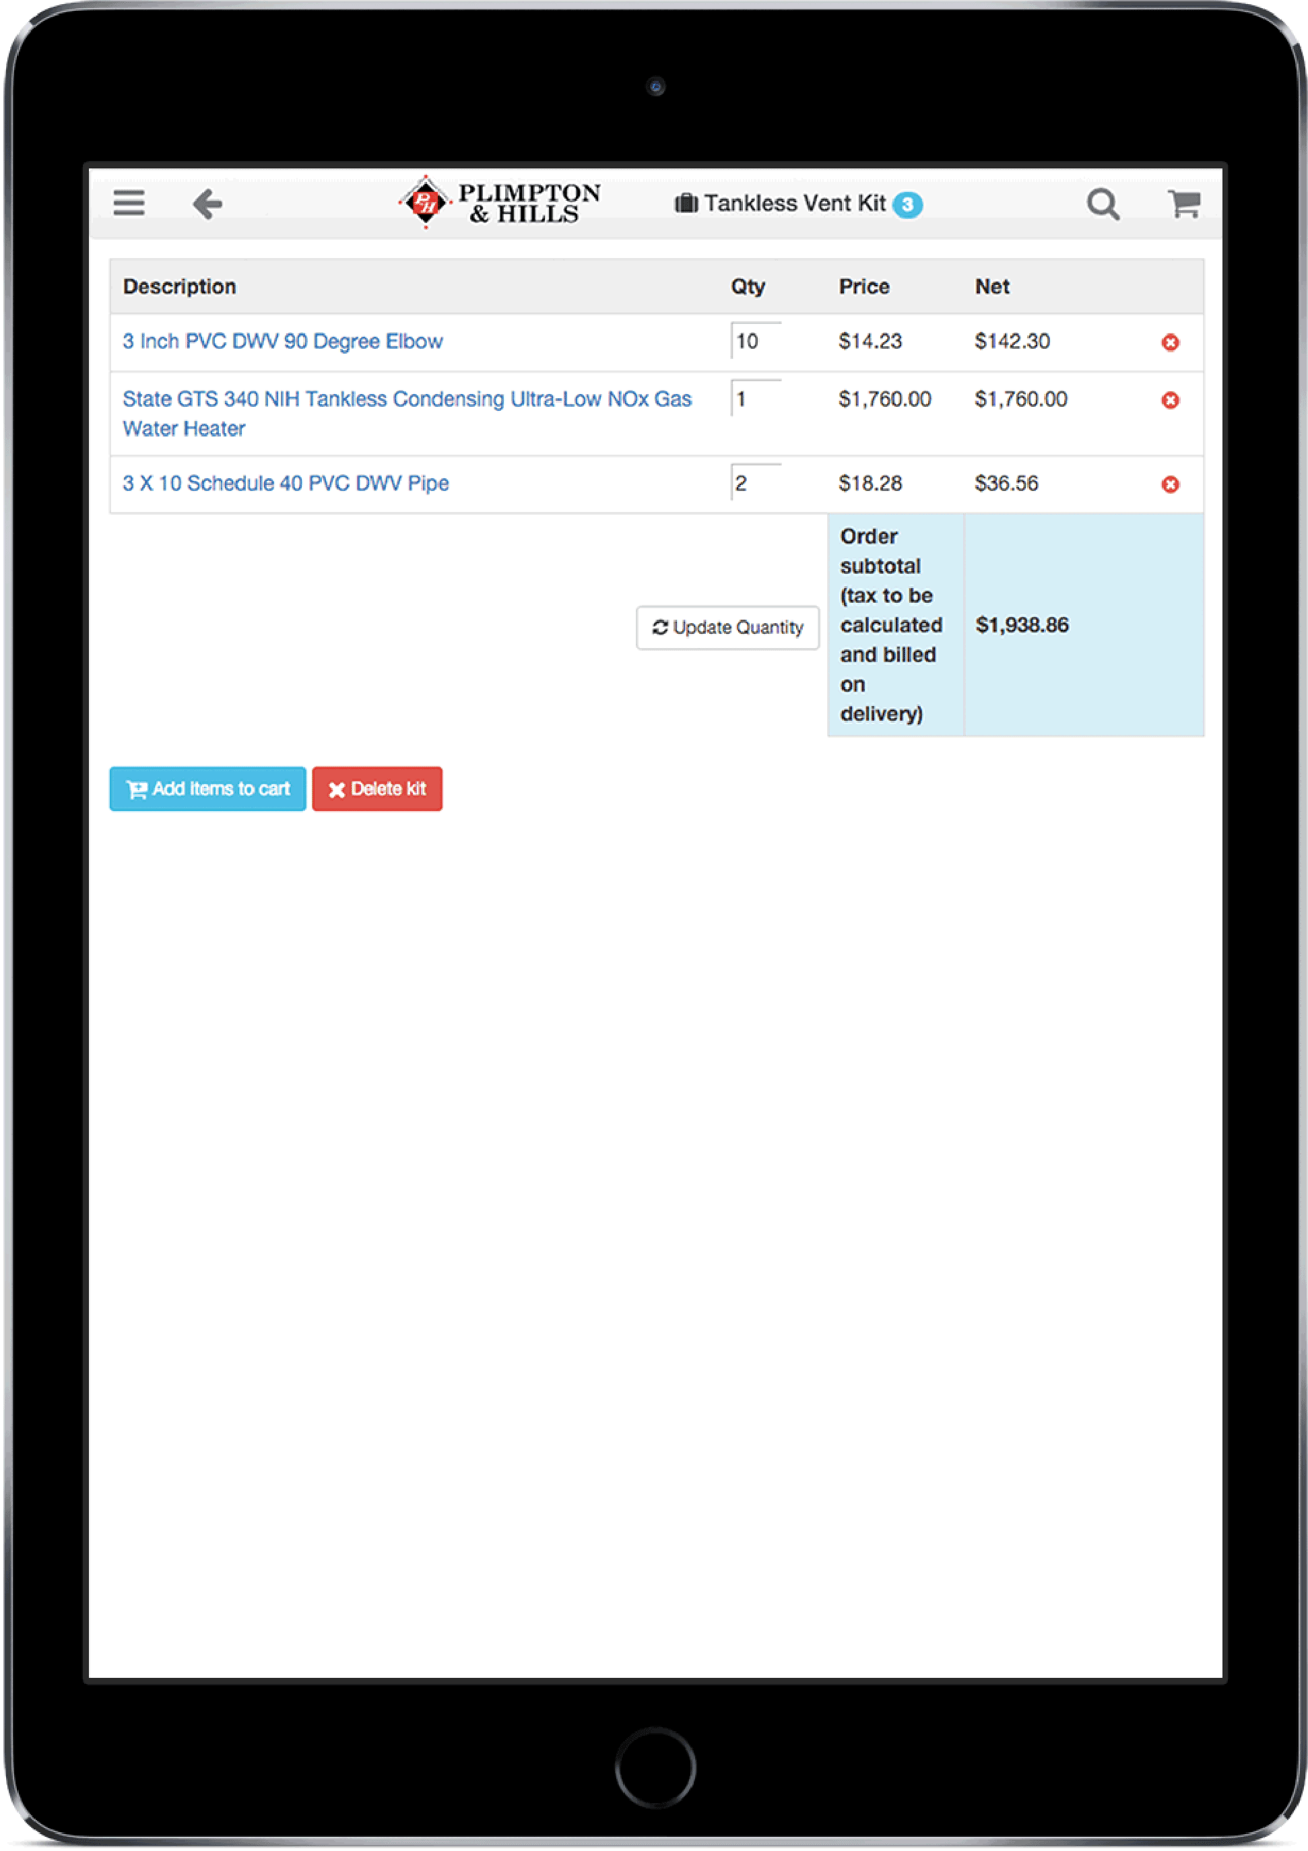
Task: Go back with the arrow icon
Action: coord(207,204)
